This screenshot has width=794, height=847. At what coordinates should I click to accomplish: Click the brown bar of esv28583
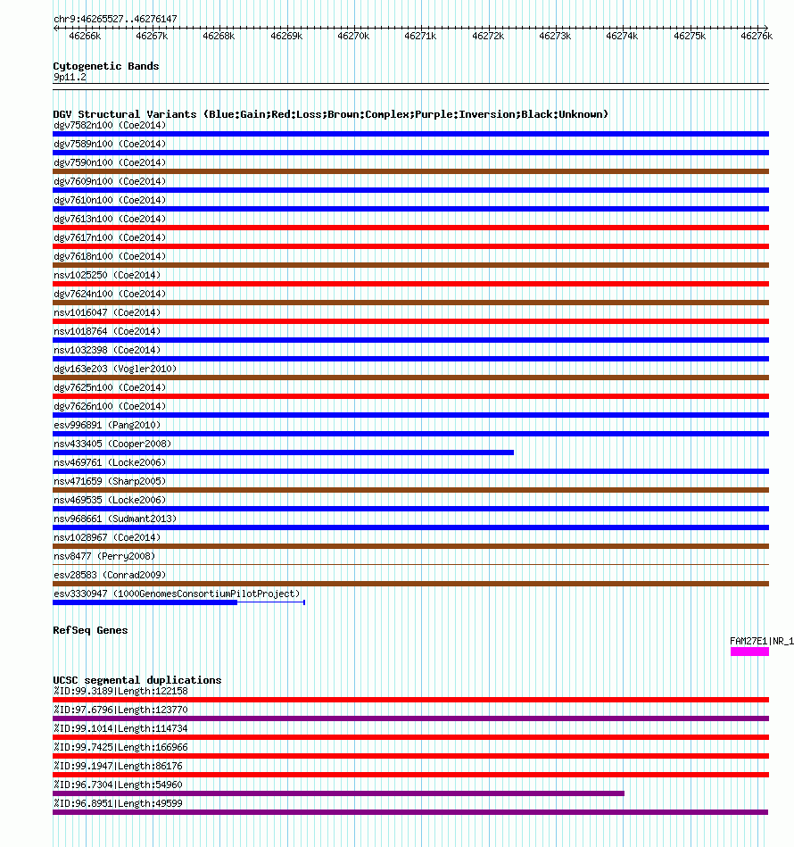(410, 584)
